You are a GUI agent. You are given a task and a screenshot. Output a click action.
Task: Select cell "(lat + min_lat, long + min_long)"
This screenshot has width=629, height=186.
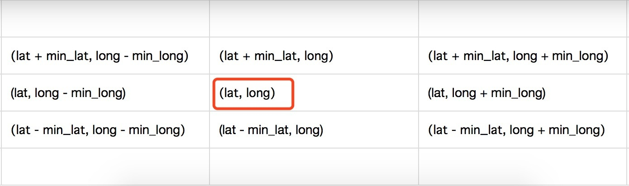tap(518, 56)
